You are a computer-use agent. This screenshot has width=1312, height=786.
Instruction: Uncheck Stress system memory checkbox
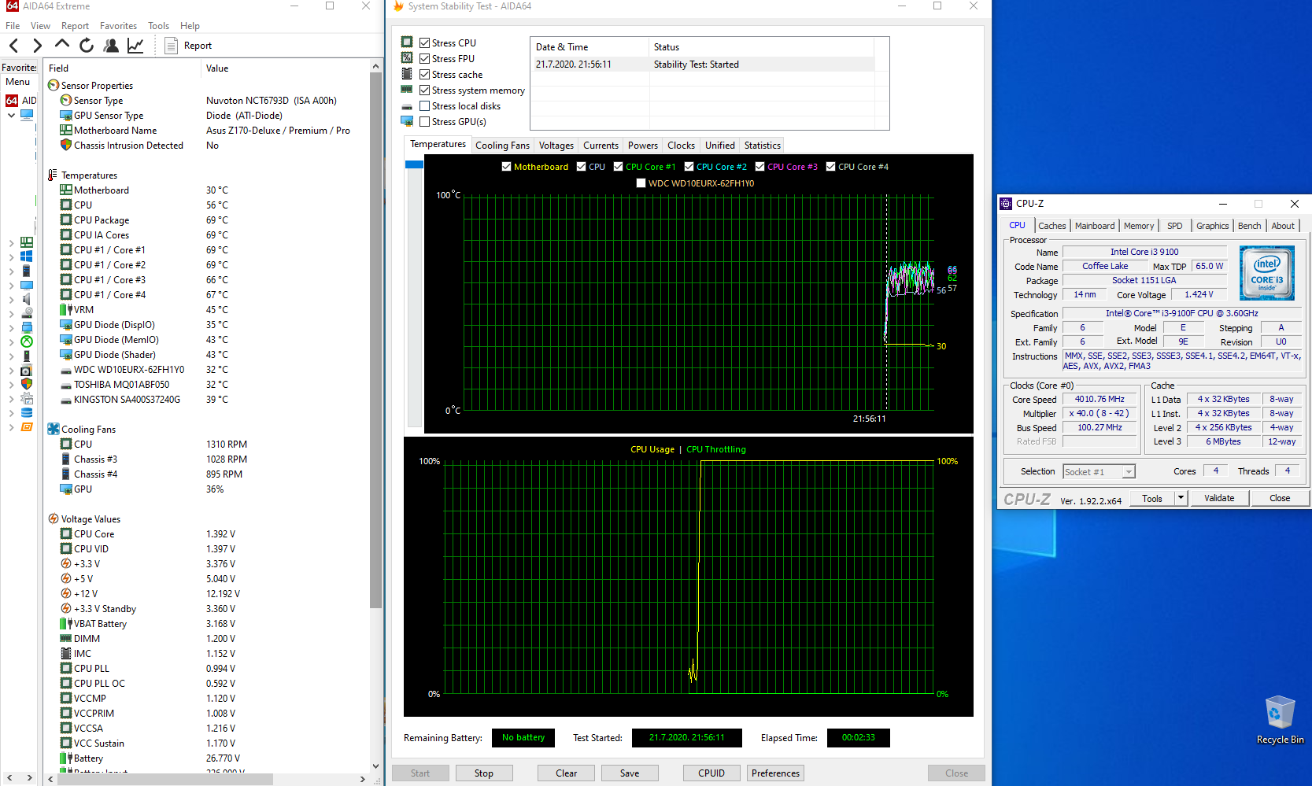tap(425, 90)
